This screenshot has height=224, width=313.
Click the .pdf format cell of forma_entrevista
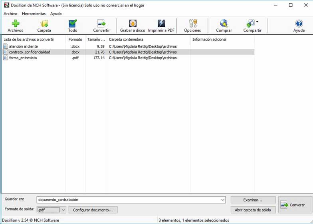click(x=75, y=58)
